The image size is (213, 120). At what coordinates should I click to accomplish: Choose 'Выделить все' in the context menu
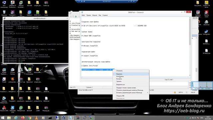(131, 85)
